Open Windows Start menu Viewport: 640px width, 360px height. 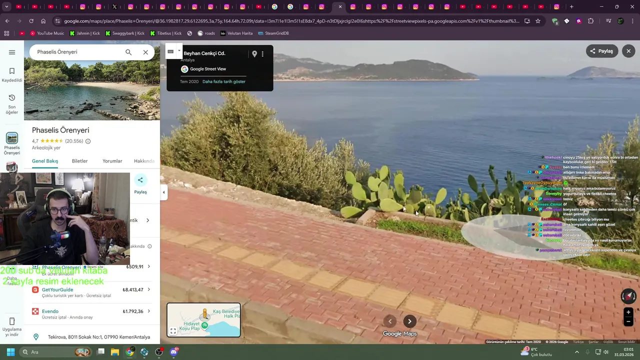coord(10,352)
